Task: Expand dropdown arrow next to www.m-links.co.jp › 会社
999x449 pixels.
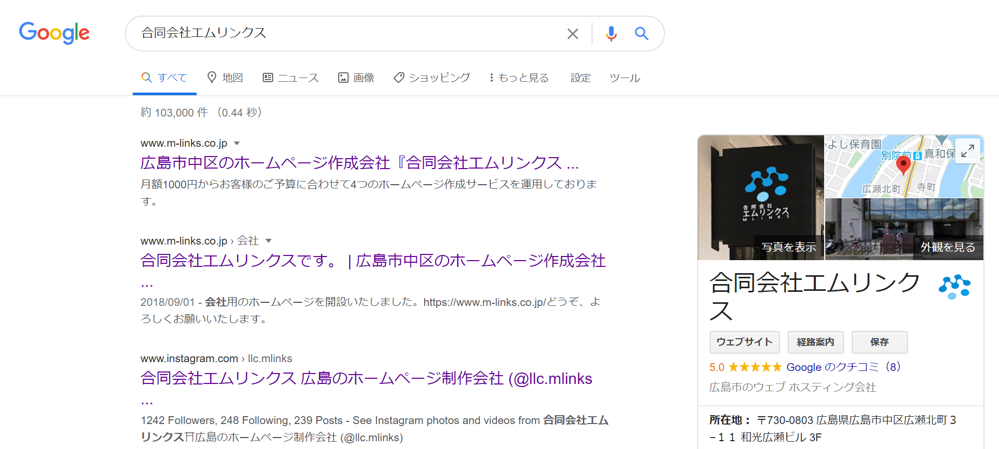Action: pos(268,241)
